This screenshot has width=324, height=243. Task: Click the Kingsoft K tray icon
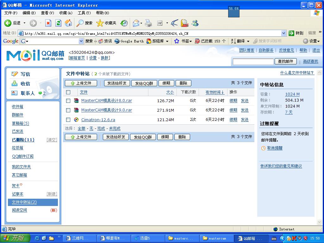pyautogui.click(x=294, y=238)
